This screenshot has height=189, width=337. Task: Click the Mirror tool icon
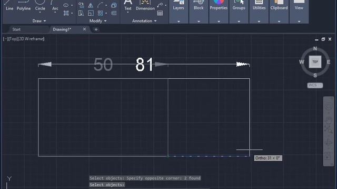(91, 5)
